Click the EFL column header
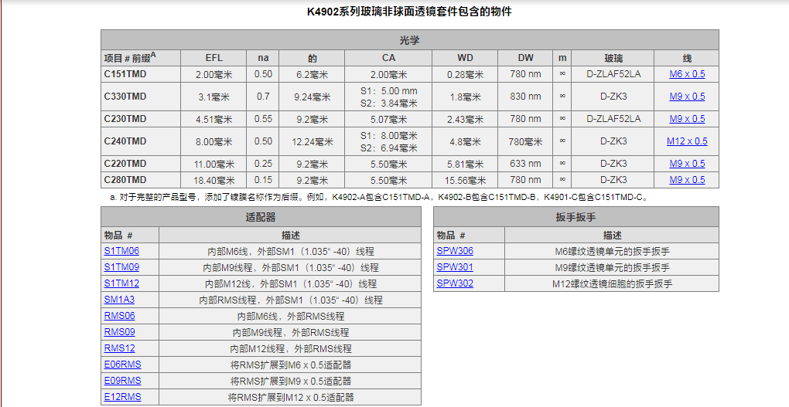 (213, 58)
